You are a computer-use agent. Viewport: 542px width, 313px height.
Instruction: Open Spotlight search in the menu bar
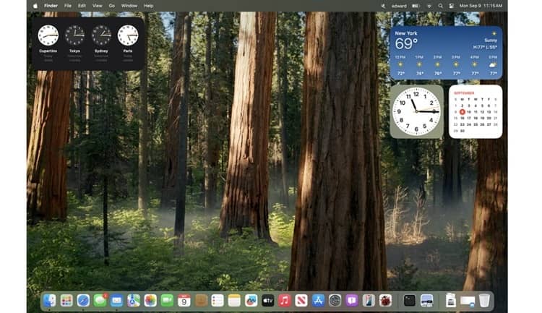click(x=440, y=6)
